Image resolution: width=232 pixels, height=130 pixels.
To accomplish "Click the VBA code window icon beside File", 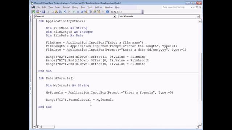I will (x=34, y=7).
